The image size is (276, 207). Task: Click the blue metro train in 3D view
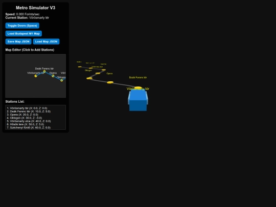click(138, 100)
